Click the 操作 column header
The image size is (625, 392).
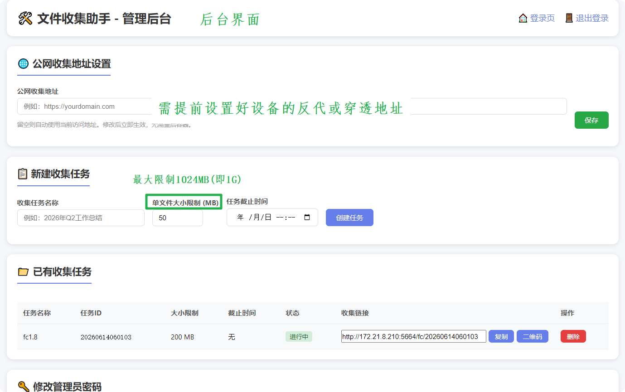567,313
